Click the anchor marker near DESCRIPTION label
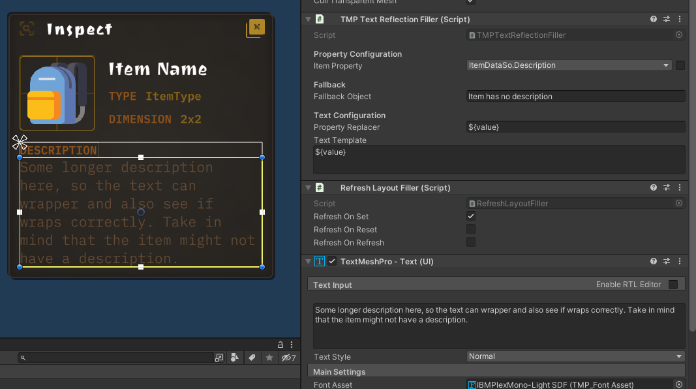The image size is (696, 389). 20,142
